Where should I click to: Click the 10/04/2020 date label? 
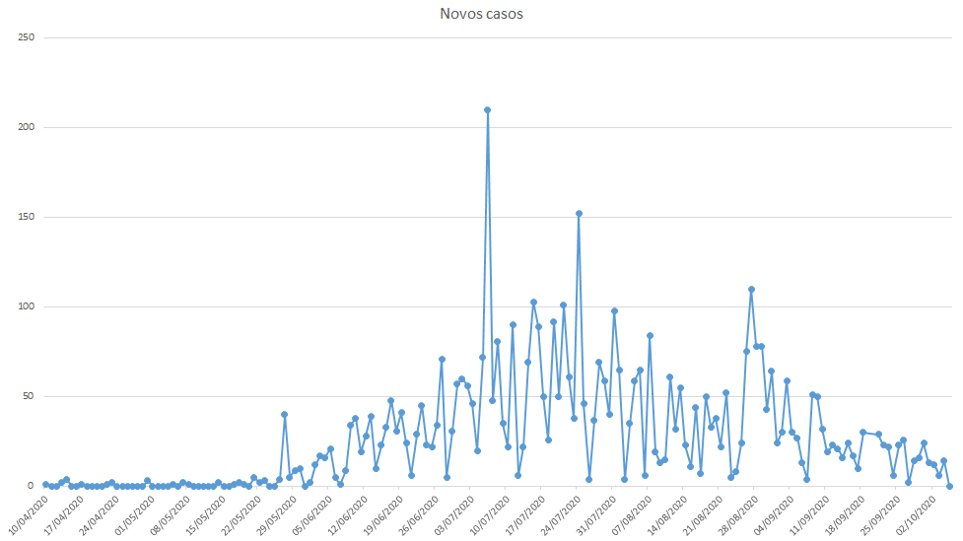[26, 513]
